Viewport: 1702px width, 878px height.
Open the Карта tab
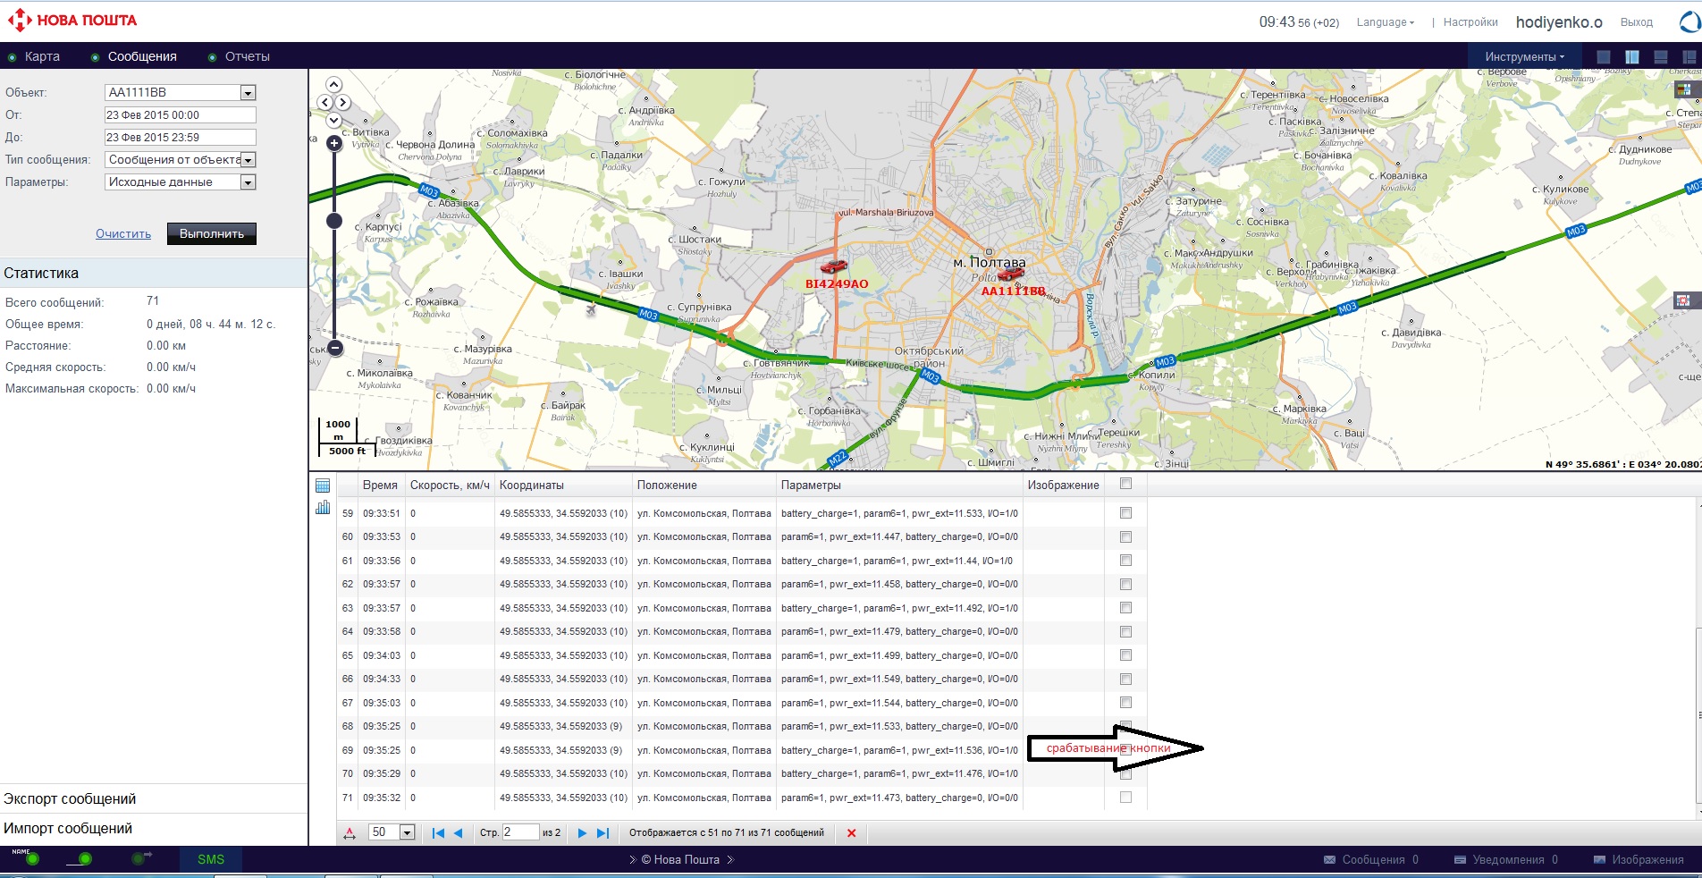(x=42, y=56)
